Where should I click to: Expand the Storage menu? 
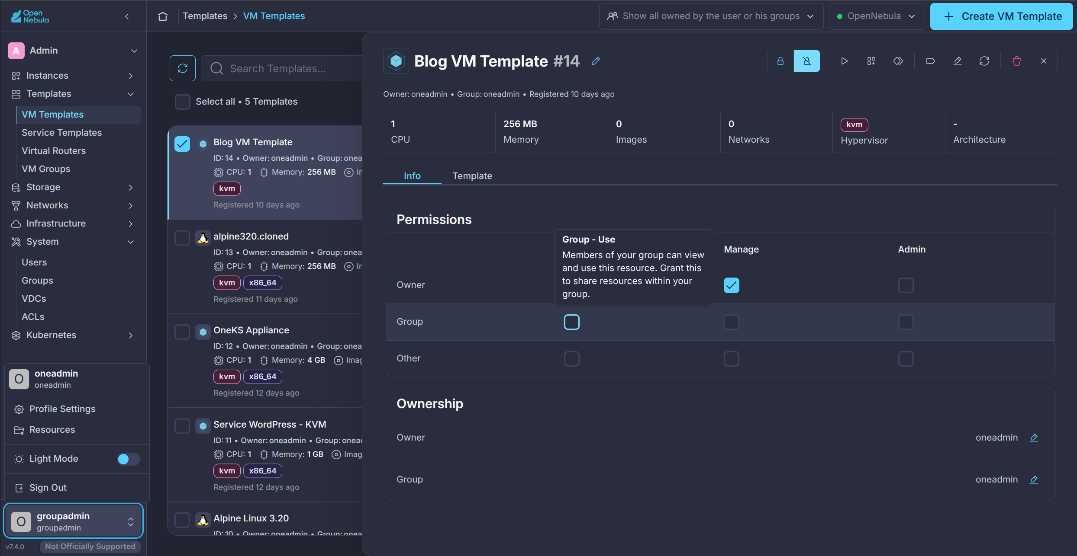[73, 187]
